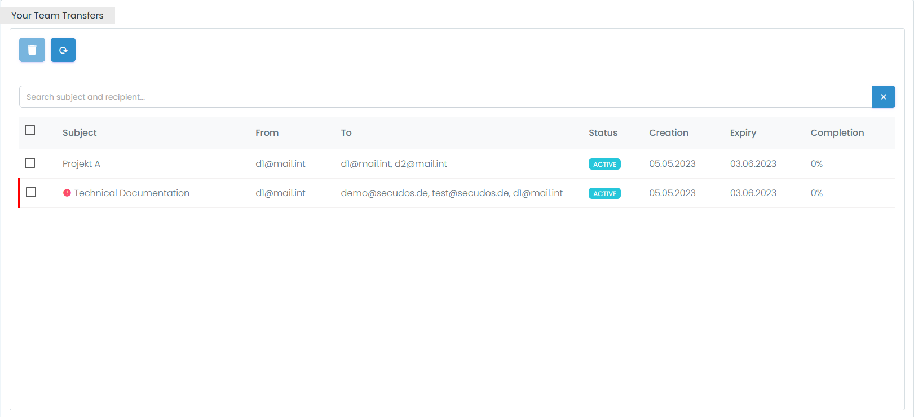Click the To column header
Image resolution: width=914 pixels, height=417 pixels.
(346, 133)
